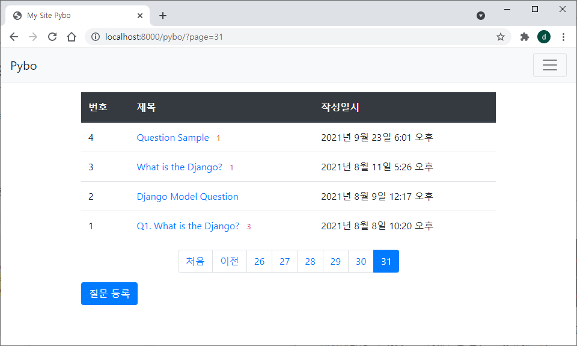The image size is (577, 346).
Task: Bookmark this page with the star icon
Action: coord(501,37)
